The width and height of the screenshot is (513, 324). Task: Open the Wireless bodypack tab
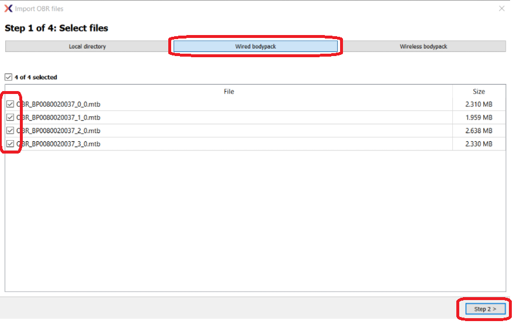click(x=423, y=46)
